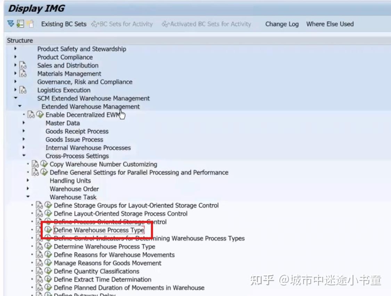Open documentation icon for Logistics Execution
The width and height of the screenshot is (391, 296).
coord(23,90)
